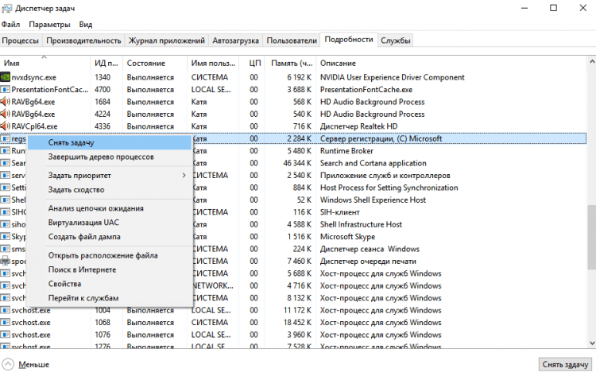Click the PID 4700 cell

click(x=103, y=89)
